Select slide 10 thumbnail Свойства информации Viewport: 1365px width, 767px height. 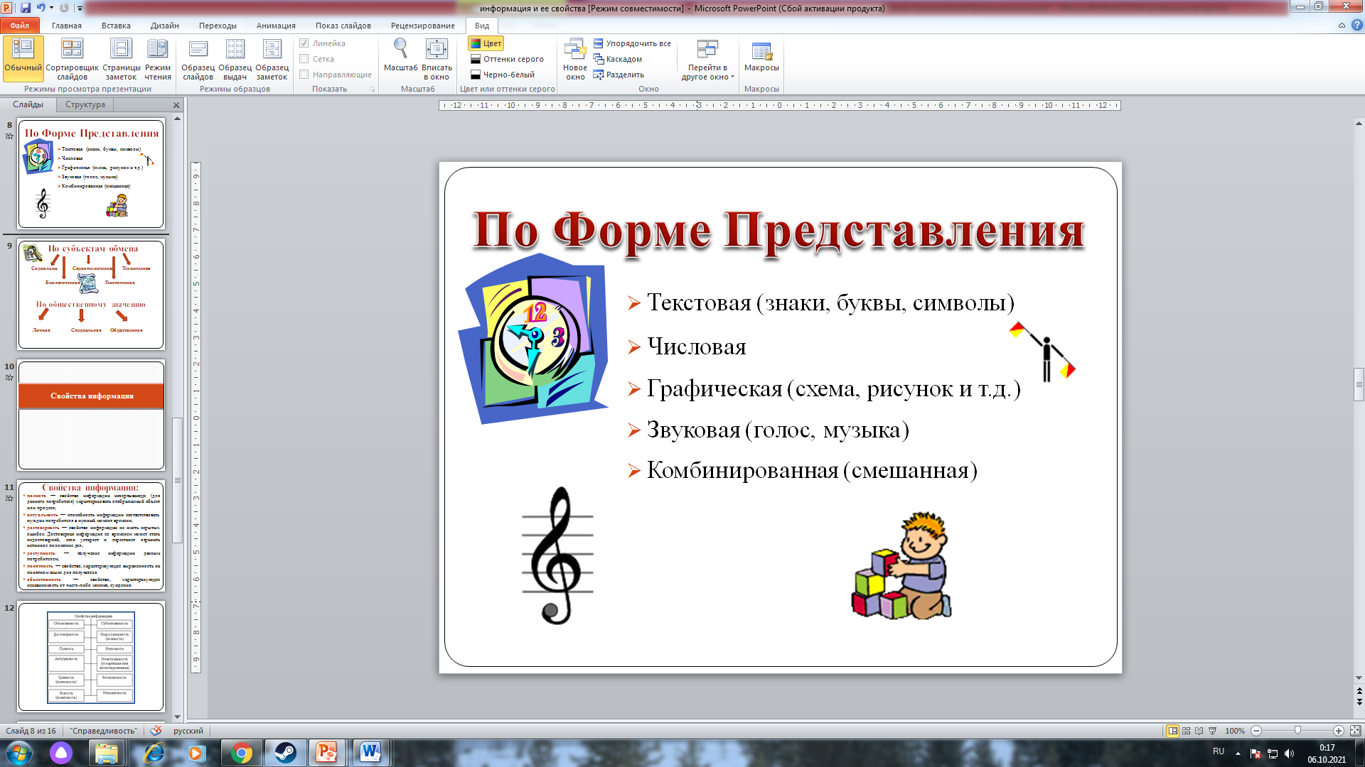(x=91, y=415)
